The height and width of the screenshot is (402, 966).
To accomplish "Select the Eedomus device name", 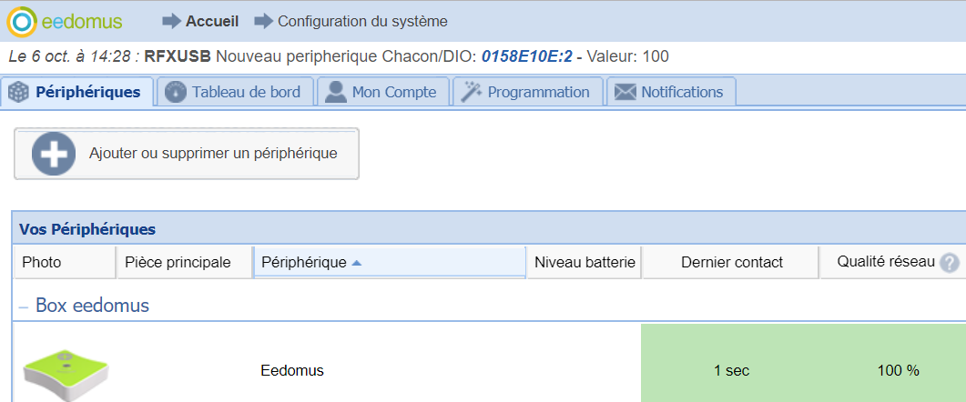I will [292, 371].
